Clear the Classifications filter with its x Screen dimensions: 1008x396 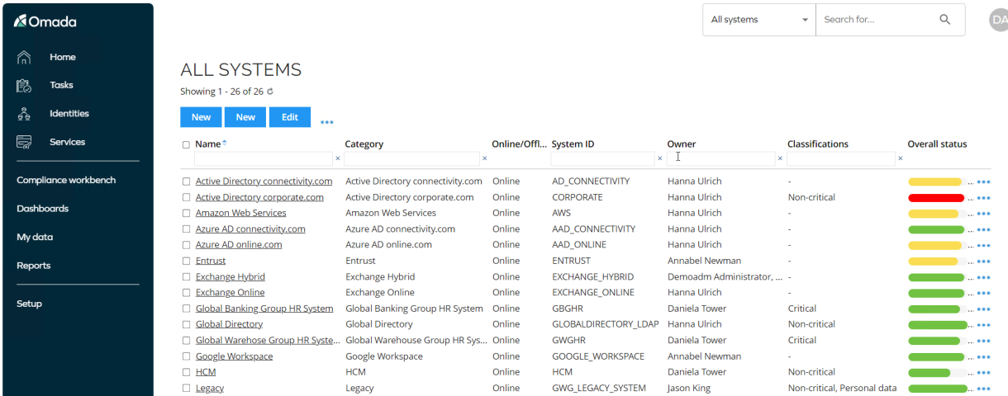(x=900, y=158)
